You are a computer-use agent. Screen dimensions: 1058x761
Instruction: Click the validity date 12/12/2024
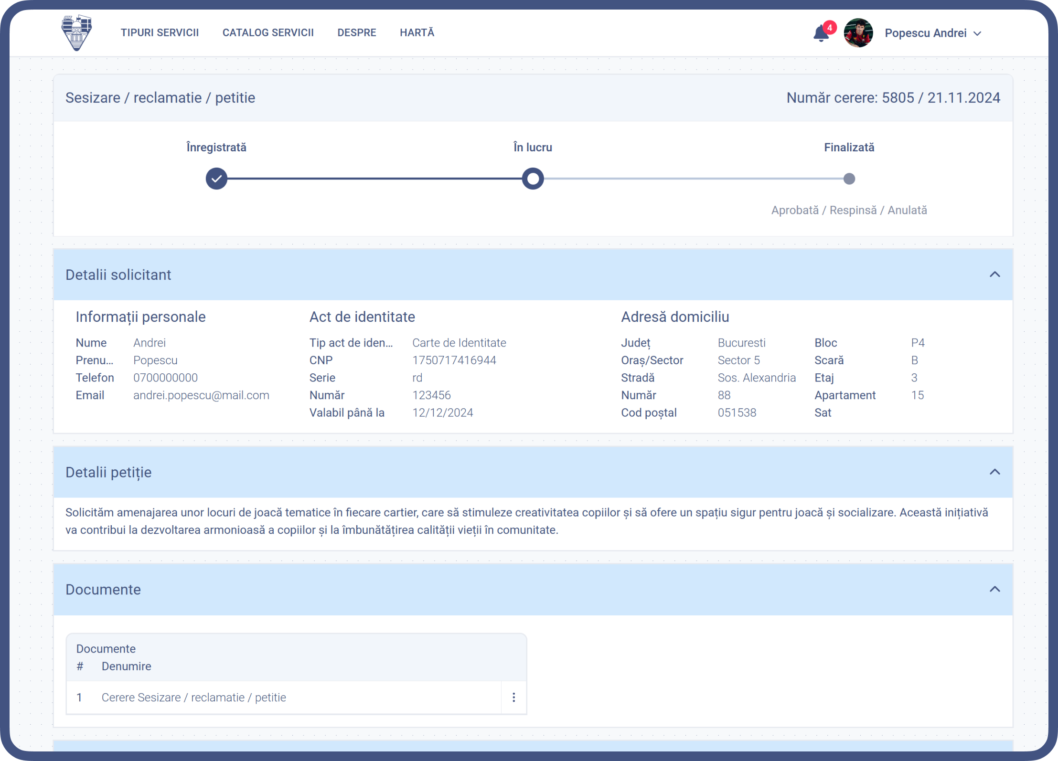pyautogui.click(x=443, y=412)
